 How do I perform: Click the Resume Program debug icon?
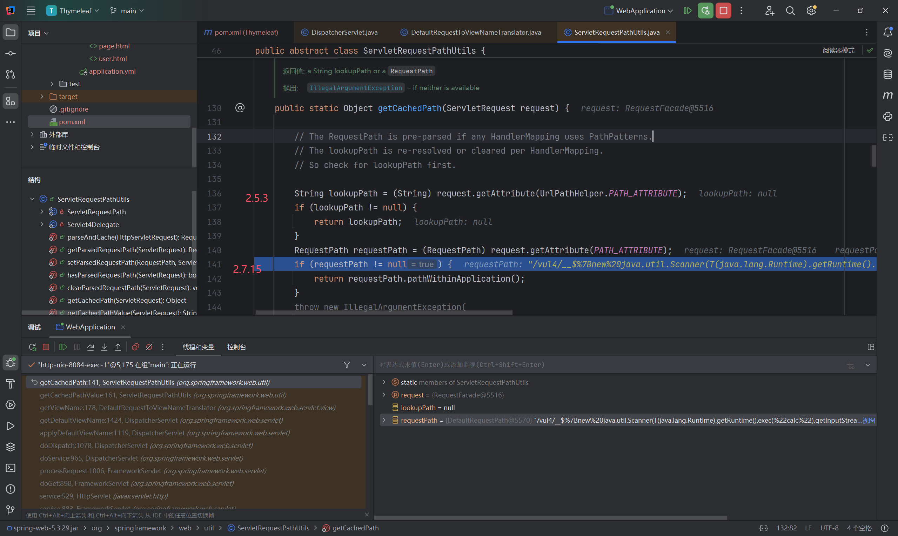click(63, 347)
